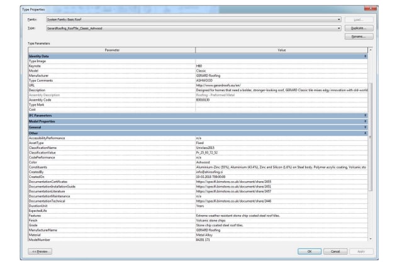Click the Value column header
The height and width of the screenshot is (271, 402).
click(281, 49)
